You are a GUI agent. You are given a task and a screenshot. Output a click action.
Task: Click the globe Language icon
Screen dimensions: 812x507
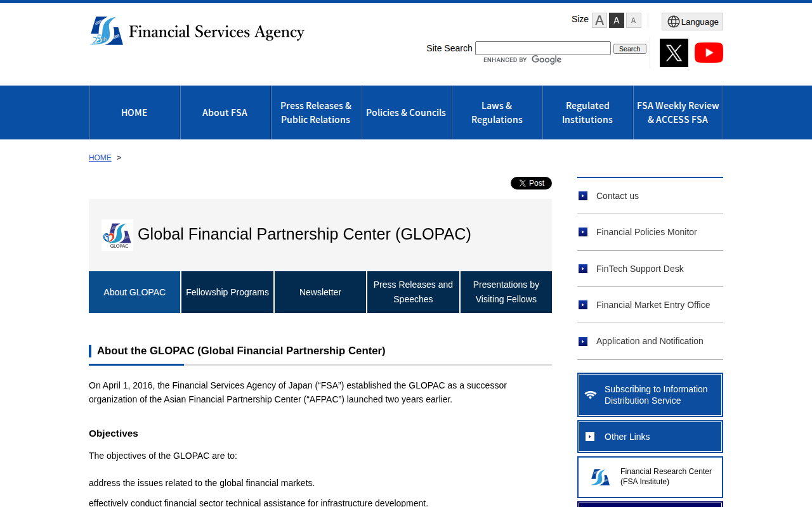point(673,22)
